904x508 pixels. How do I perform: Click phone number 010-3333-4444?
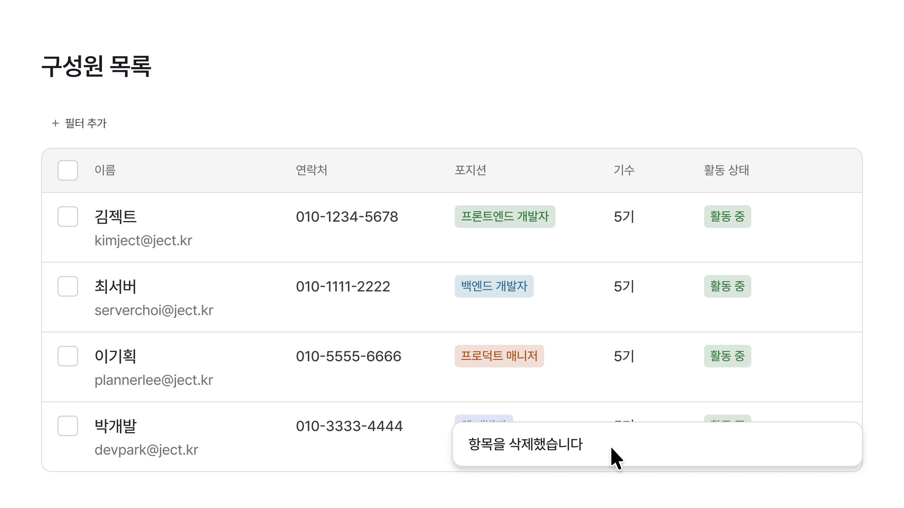tap(349, 426)
